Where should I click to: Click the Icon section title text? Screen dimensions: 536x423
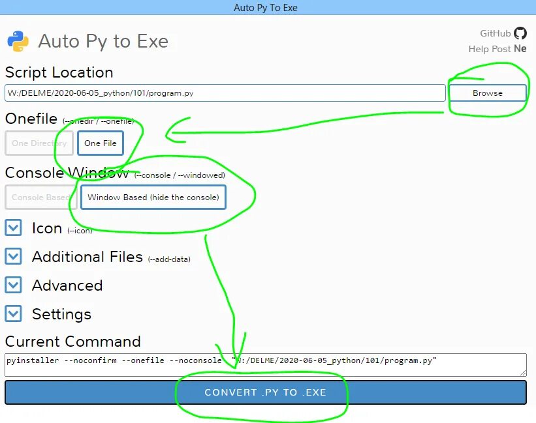(47, 228)
